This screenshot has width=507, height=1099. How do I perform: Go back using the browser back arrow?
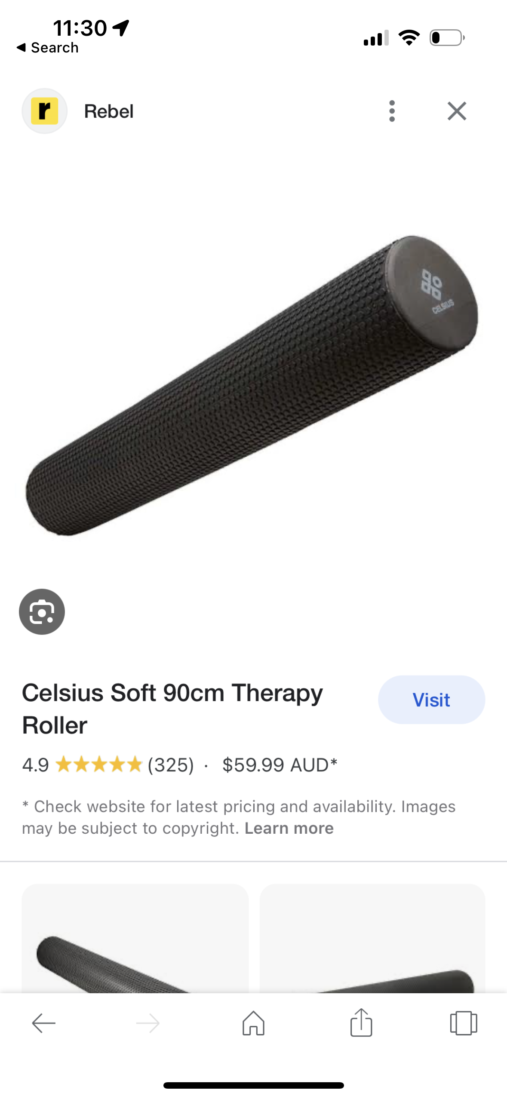tap(43, 1022)
